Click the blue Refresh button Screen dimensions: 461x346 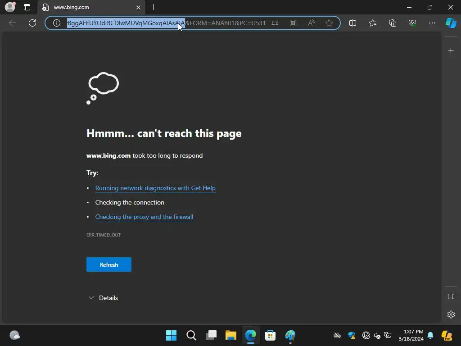tap(109, 264)
